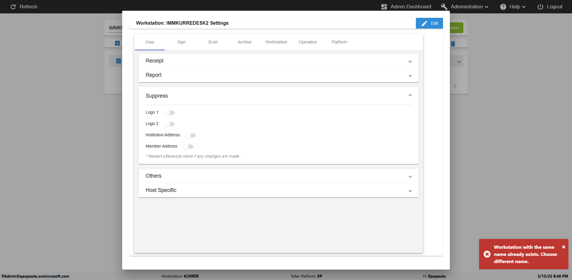This screenshot has height=280, width=572.
Task: Click the Edit button
Action: coord(429,23)
